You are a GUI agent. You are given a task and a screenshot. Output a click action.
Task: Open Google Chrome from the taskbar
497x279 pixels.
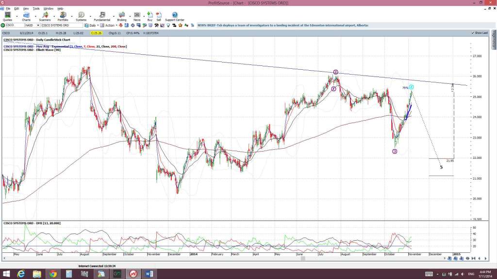[53, 274]
